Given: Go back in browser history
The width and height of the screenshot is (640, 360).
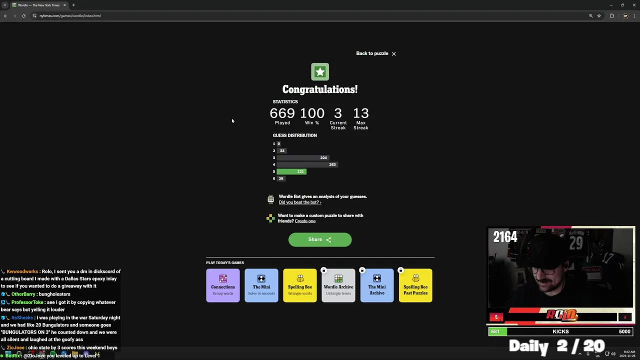Looking at the screenshot, I should (x=5, y=15).
